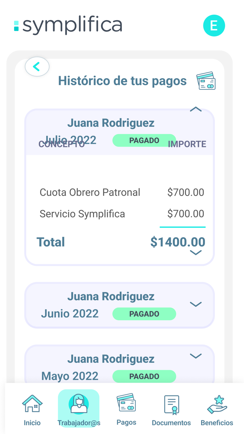Open the E profile avatar
244x434 pixels.
point(214,25)
